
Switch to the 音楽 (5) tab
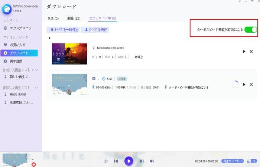tap(53, 18)
